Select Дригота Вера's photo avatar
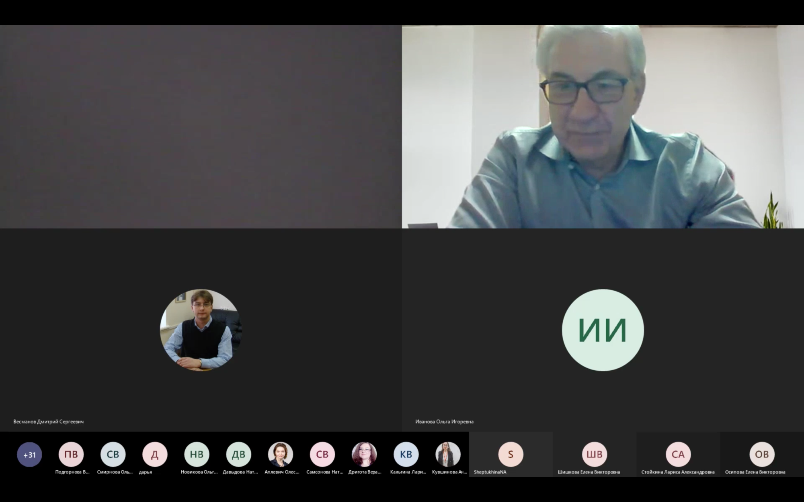804x502 pixels. pos(364,454)
